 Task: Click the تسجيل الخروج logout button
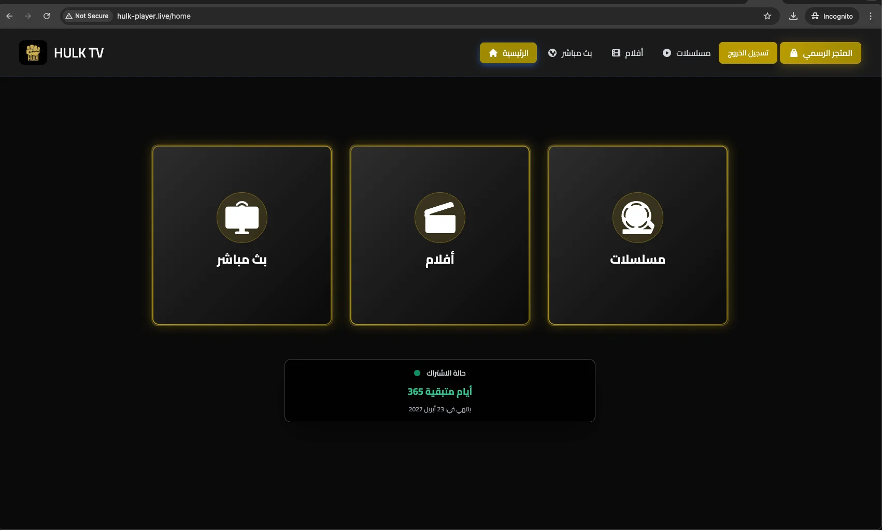748,53
